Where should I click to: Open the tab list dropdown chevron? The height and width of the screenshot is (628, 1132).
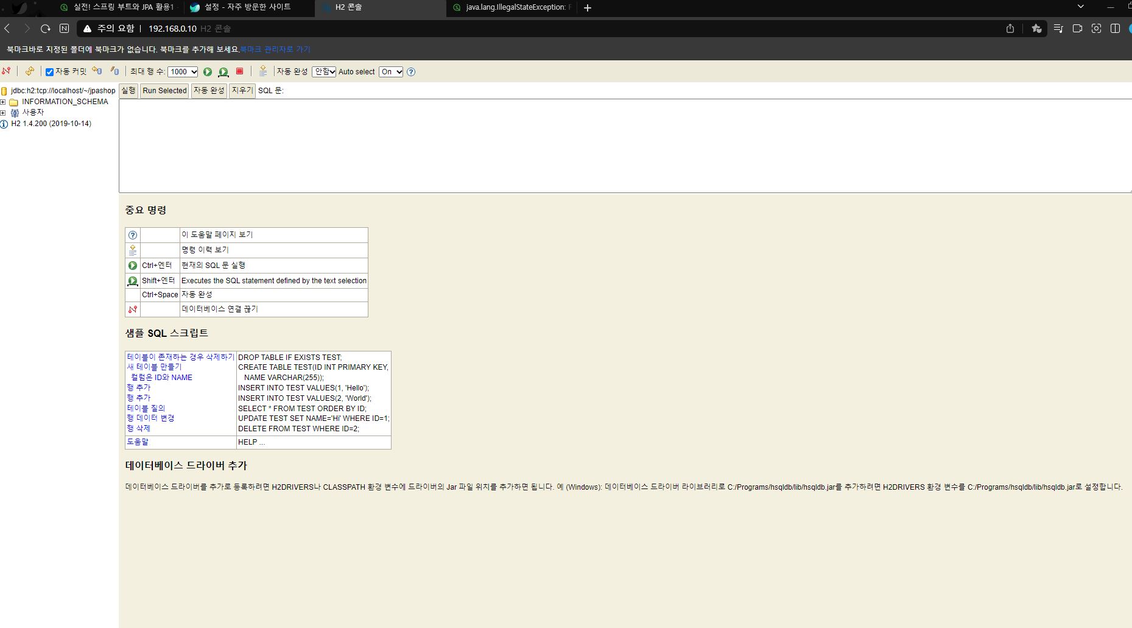[x=1081, y=7]
